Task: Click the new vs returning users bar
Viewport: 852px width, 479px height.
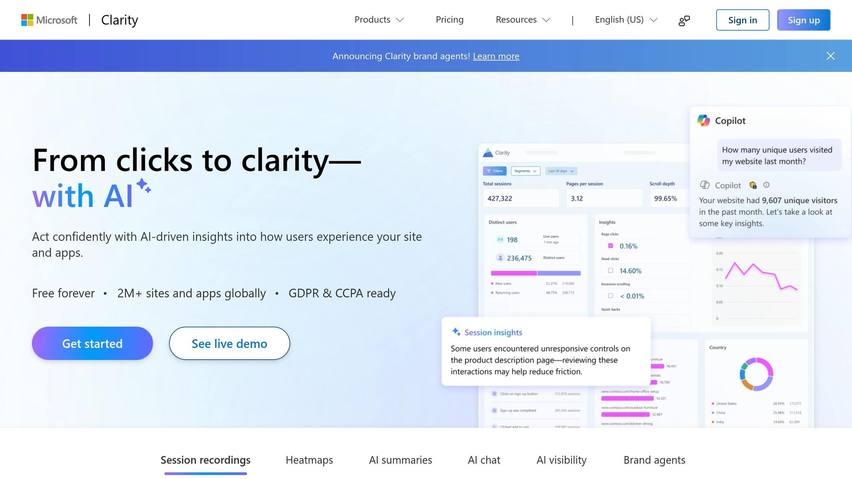Action: 535,273
